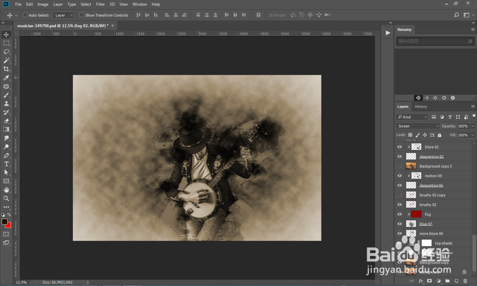This screenshot has height=286, width=477.
Task: Open the Layers panel menu
Action: [x=473, y=106]
